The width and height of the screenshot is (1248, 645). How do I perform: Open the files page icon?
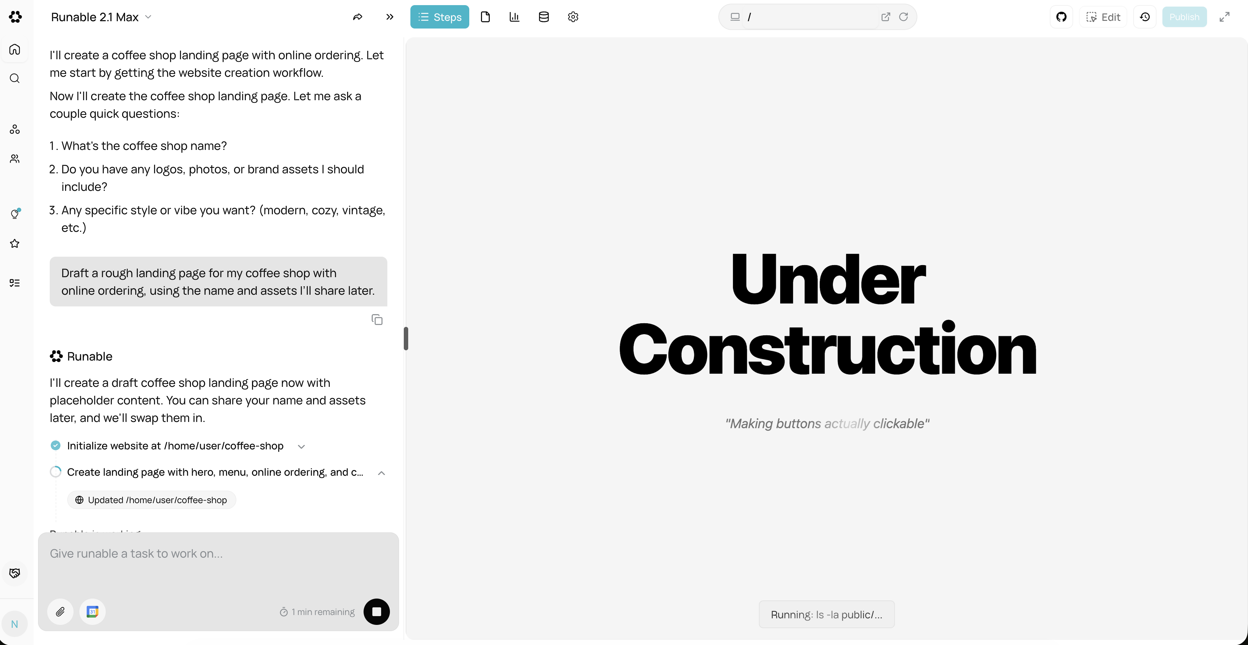click(x=485, y=17)
